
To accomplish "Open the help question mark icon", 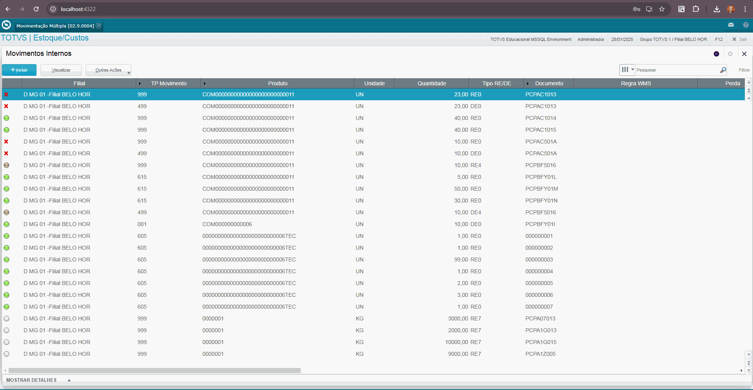I will pyautogui.click(x=746, y=25).
